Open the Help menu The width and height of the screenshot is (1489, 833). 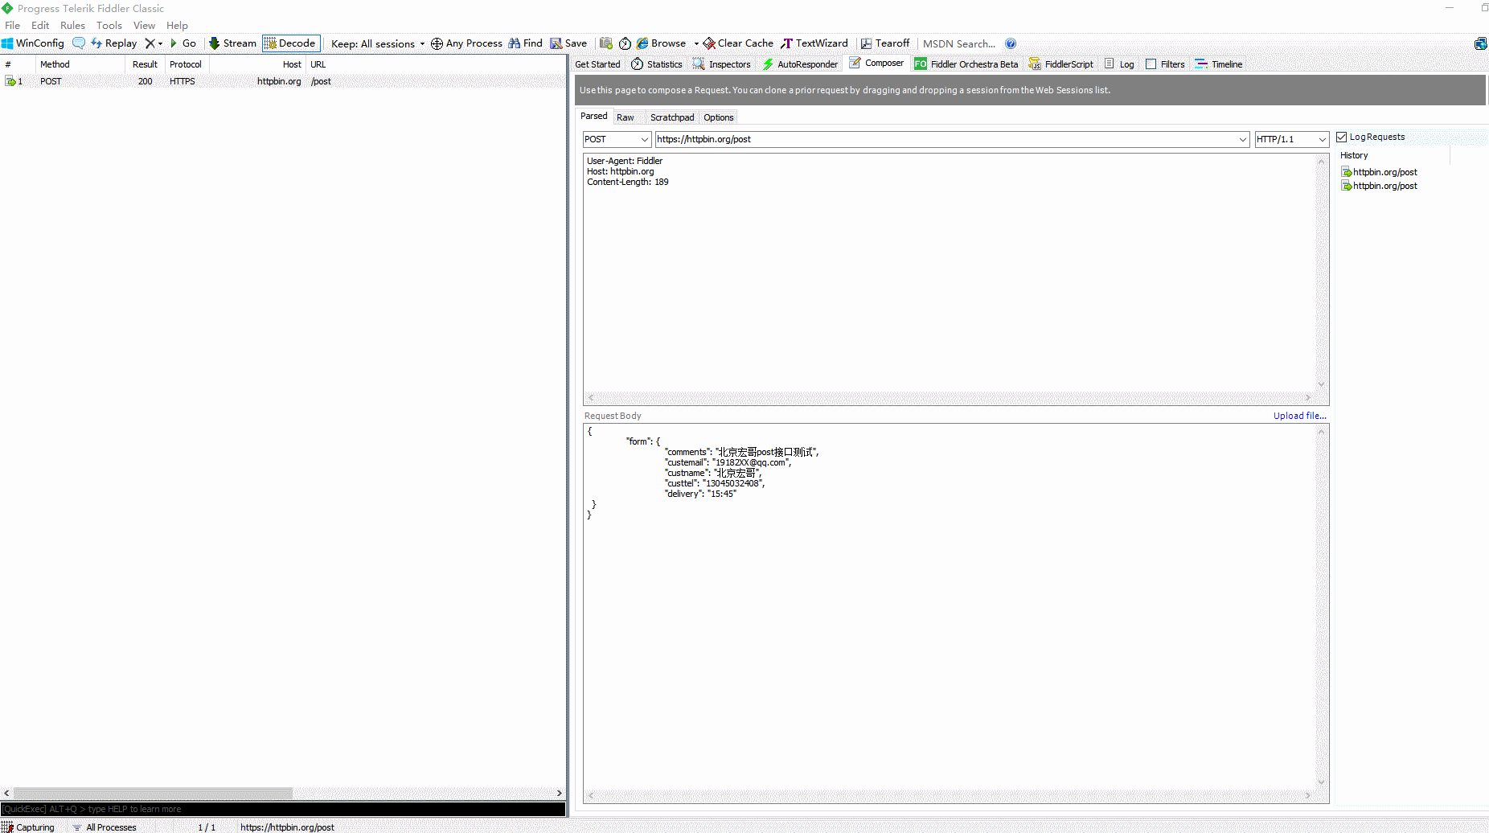pyautogui.click(x=177, y=26)
